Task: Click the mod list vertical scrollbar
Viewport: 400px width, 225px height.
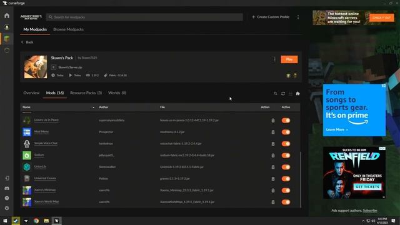Action: coord(301,180)
